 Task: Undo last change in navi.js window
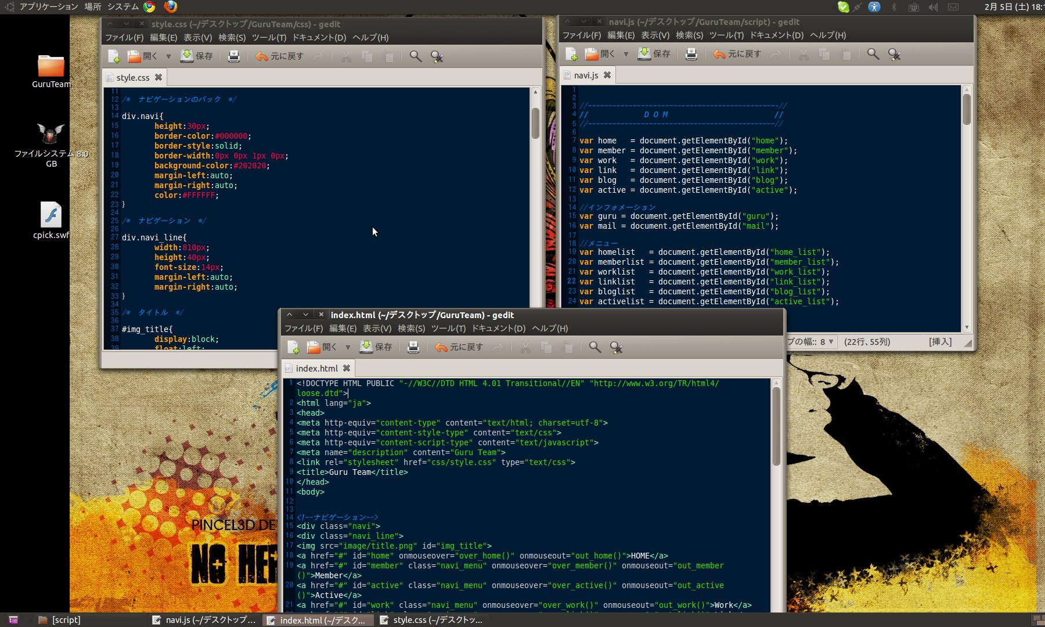point(737,54)
